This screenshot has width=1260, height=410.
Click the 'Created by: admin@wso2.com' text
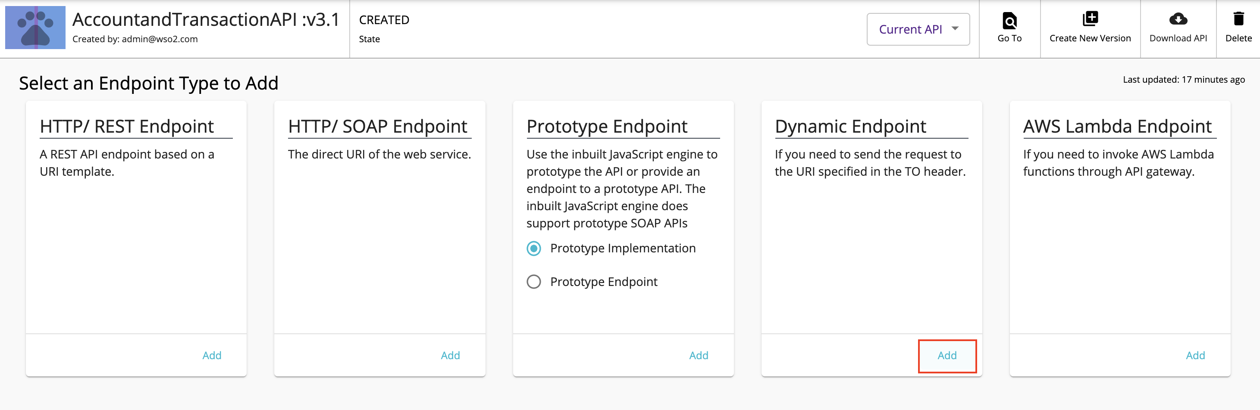pyautogui.click(x=135, y=39)
